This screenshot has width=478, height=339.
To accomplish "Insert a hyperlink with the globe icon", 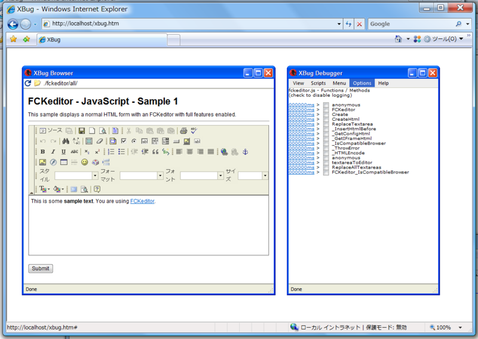I will click(x=224, y=152).
